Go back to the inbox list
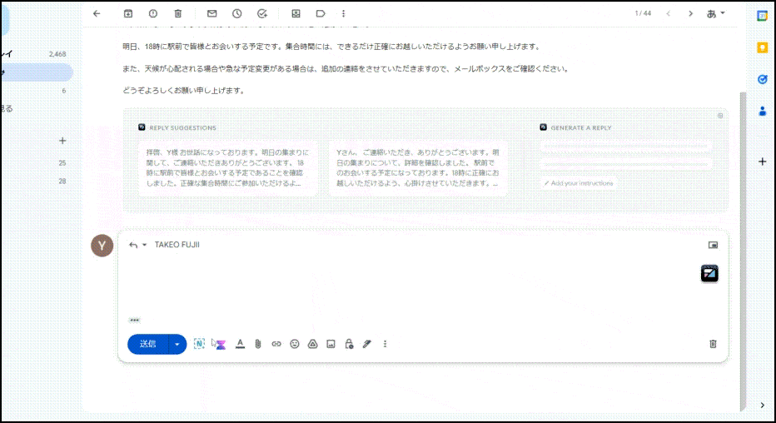776x423 pixels. coord(97,14)
